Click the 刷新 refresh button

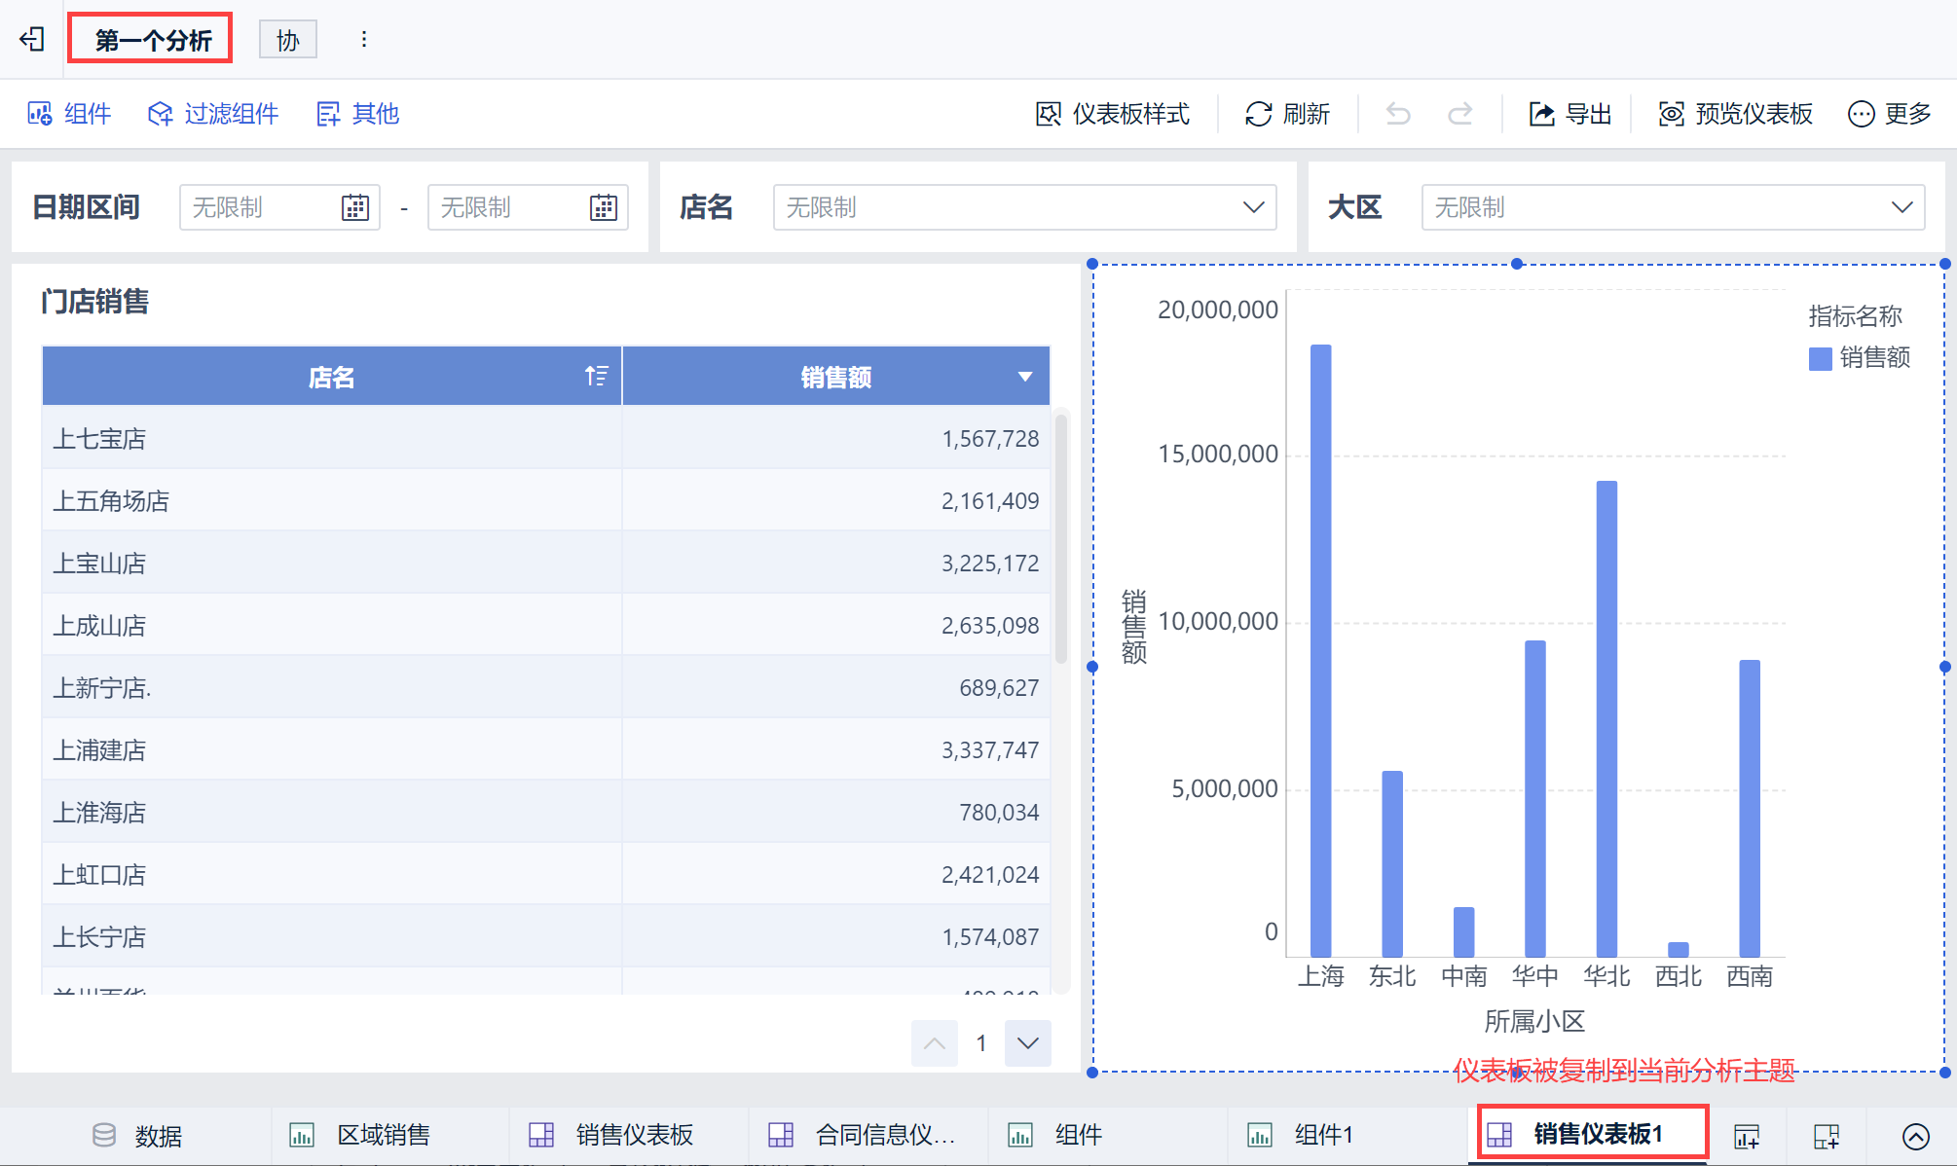click(x=1287, y=114)
